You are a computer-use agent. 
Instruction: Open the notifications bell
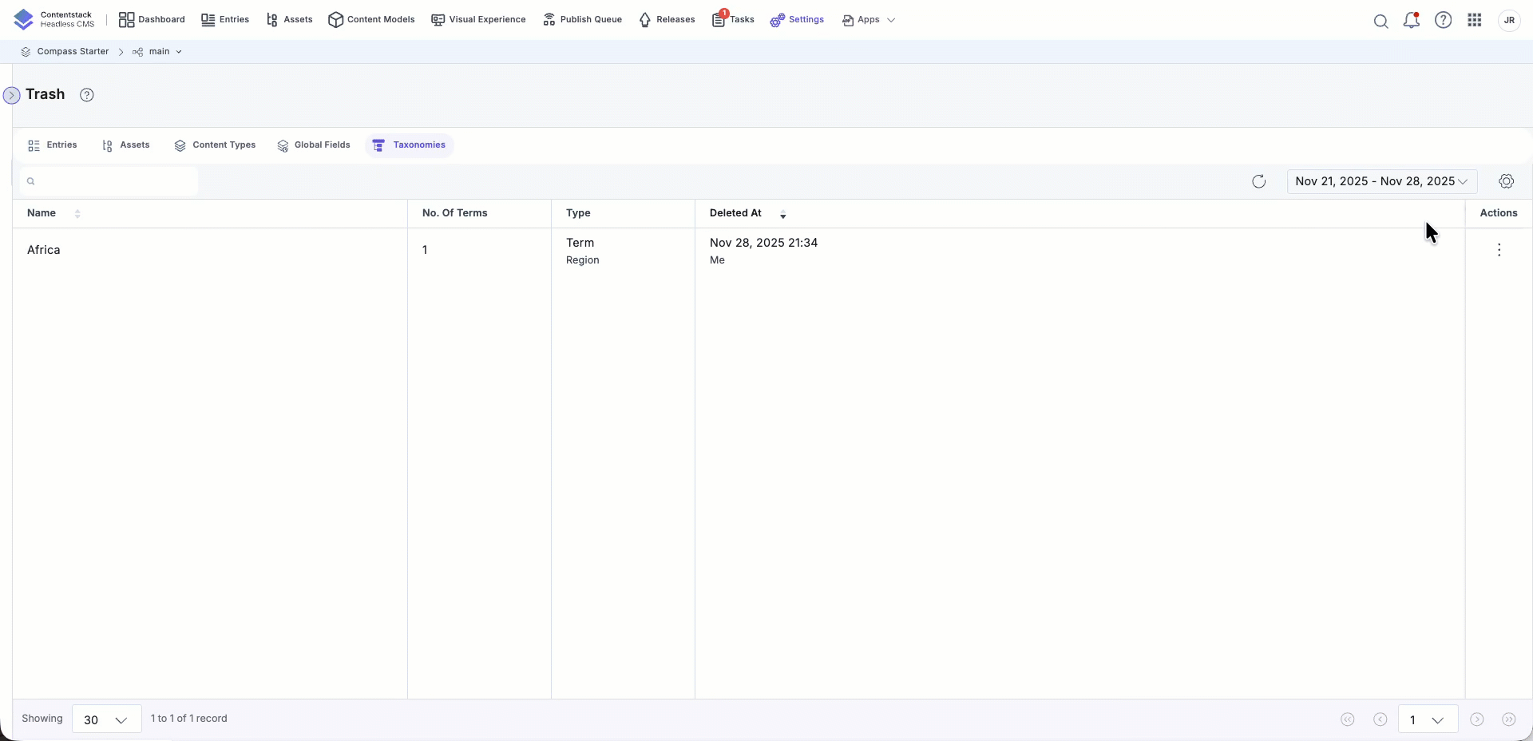click(x=1412, y=20)
